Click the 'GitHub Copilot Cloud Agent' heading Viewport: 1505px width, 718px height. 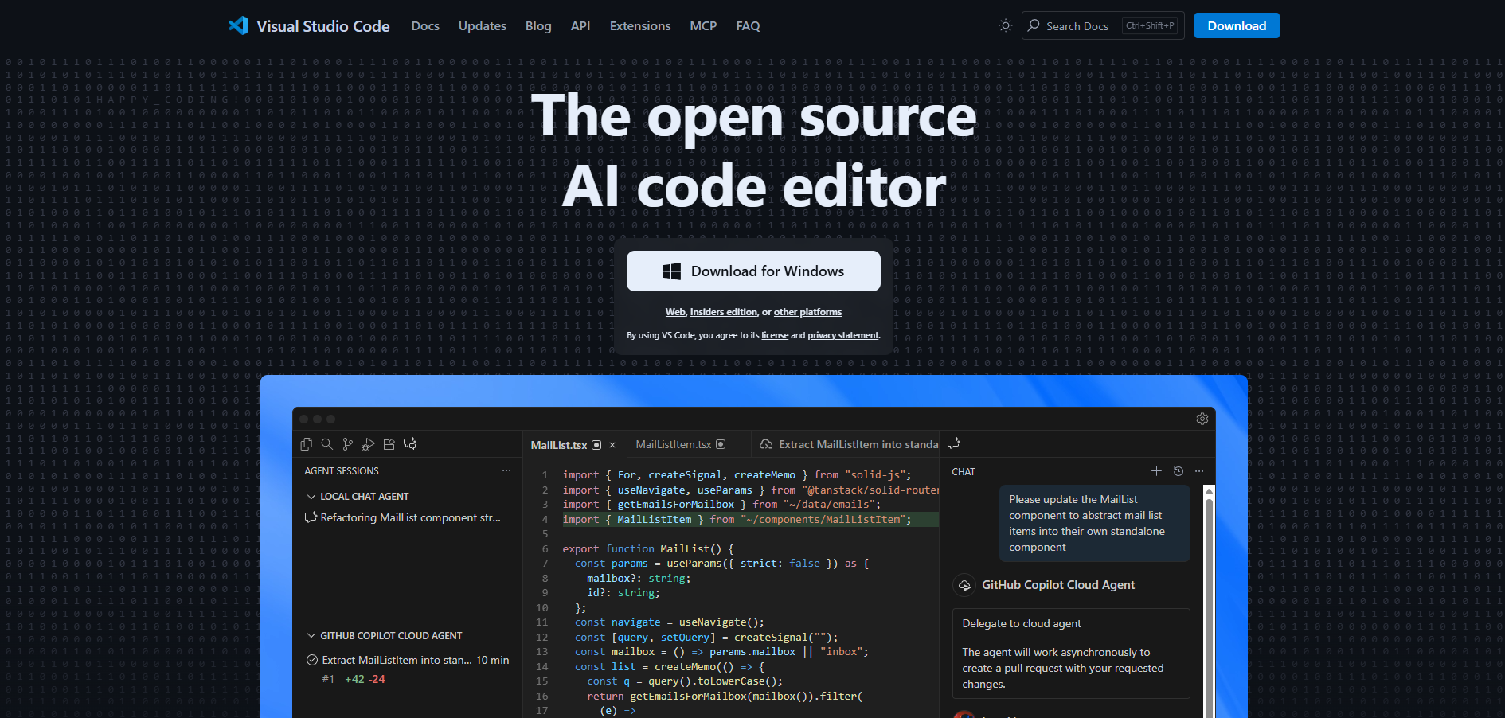1058,585
